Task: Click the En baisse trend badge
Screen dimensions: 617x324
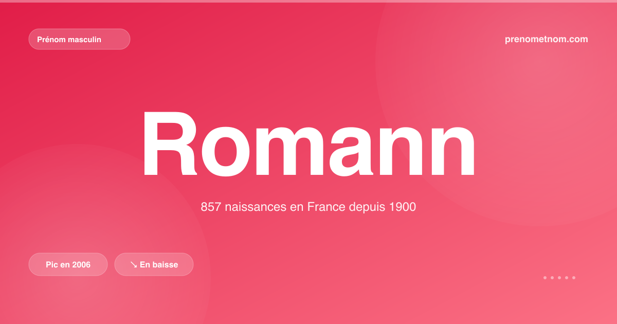Action: [x=154, y=264]
